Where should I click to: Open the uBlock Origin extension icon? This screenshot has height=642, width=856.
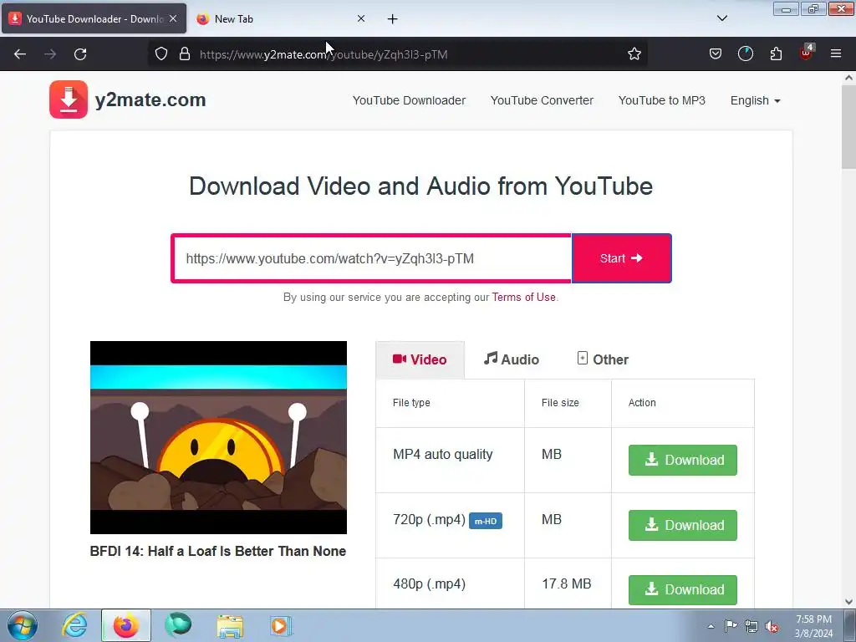click(x=807, y=53)
